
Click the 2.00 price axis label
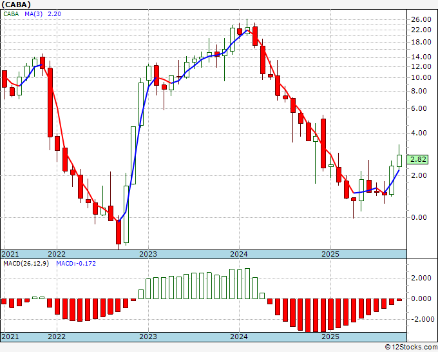coord(419,175)
